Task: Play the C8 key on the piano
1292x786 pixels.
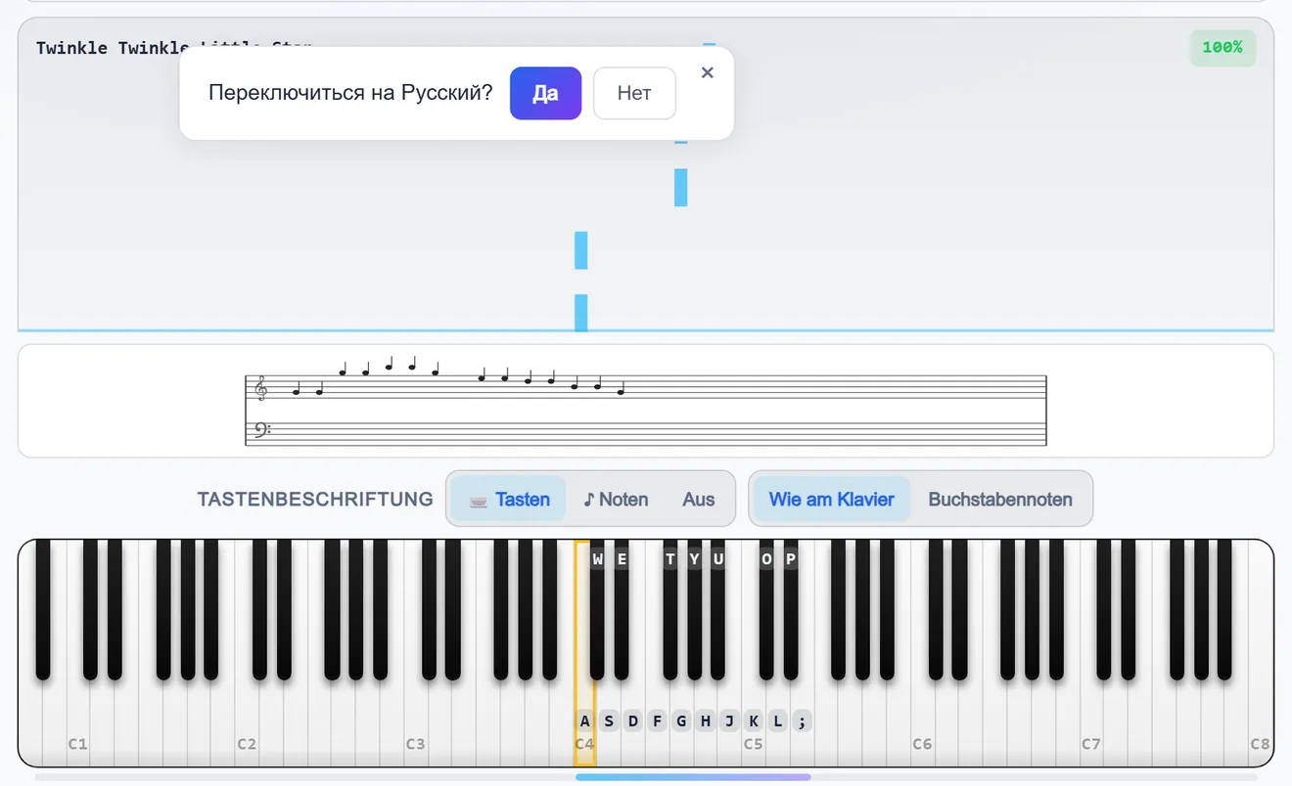Action: pos(1260,723)
